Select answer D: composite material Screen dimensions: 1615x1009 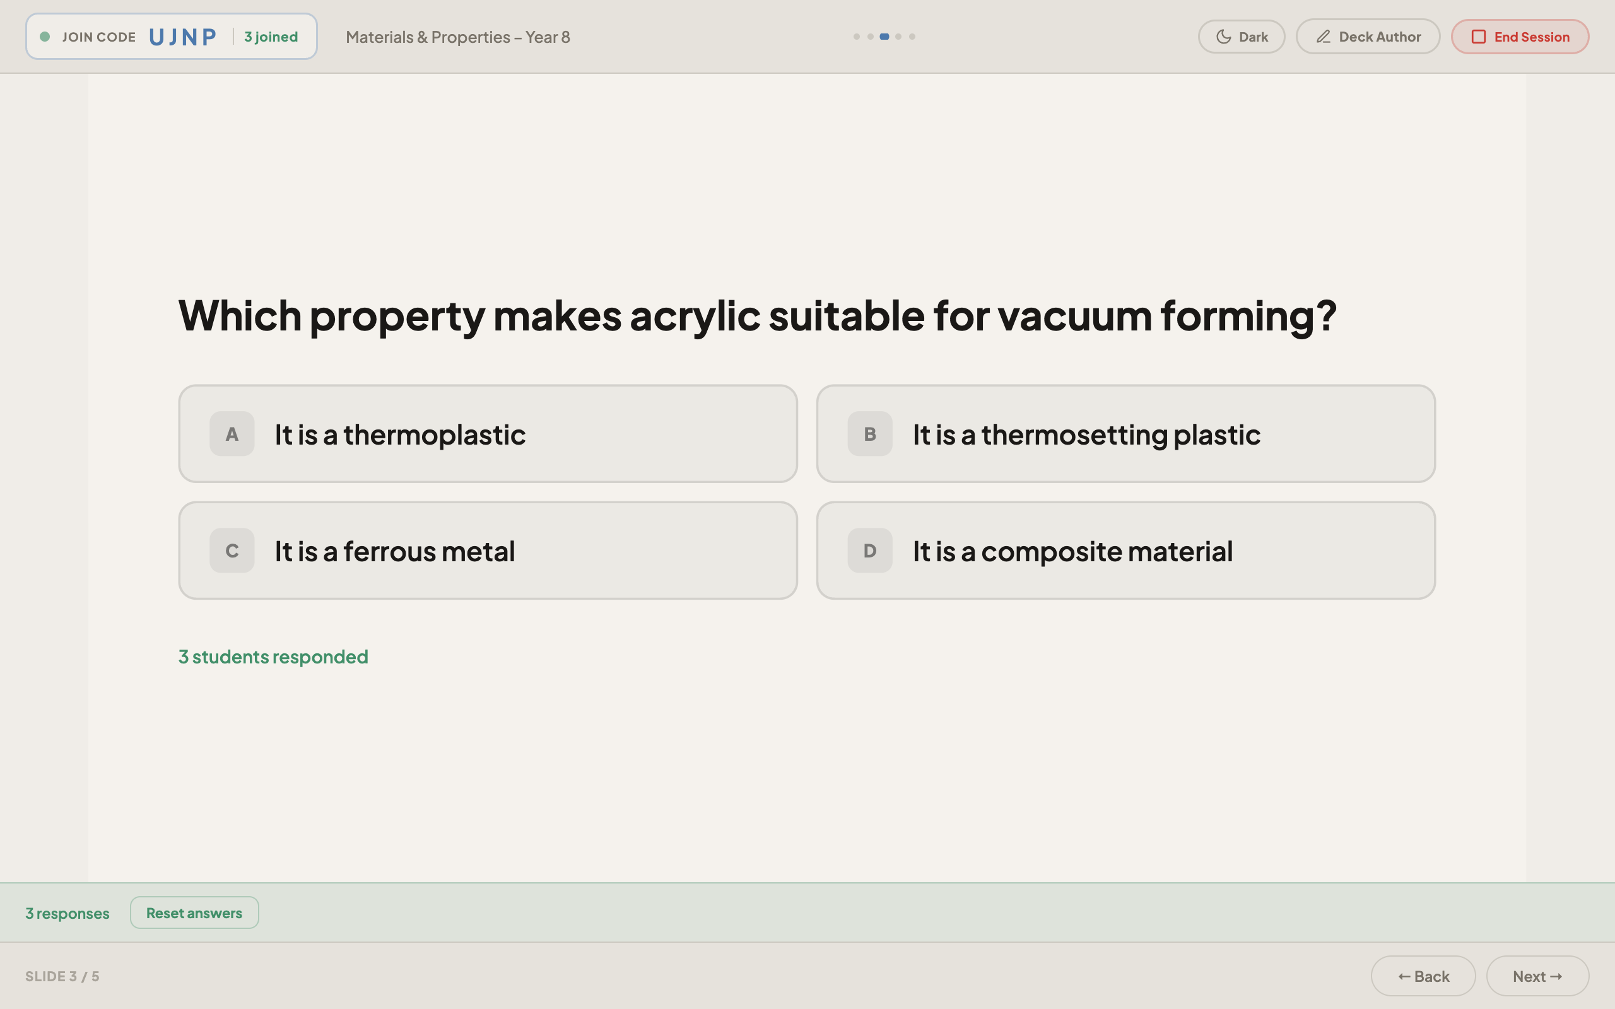1126,551
